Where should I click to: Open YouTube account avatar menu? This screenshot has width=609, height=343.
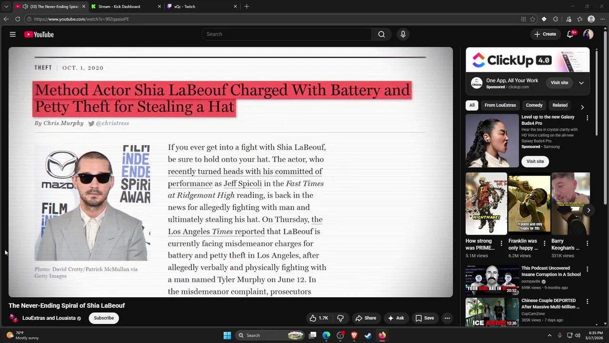coord(589,34)
